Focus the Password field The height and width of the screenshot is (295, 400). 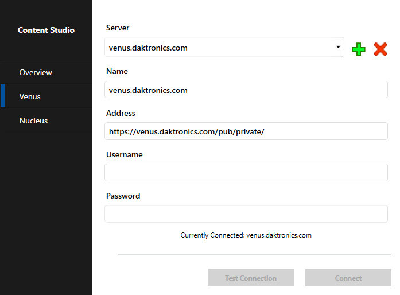pos(246,214)
